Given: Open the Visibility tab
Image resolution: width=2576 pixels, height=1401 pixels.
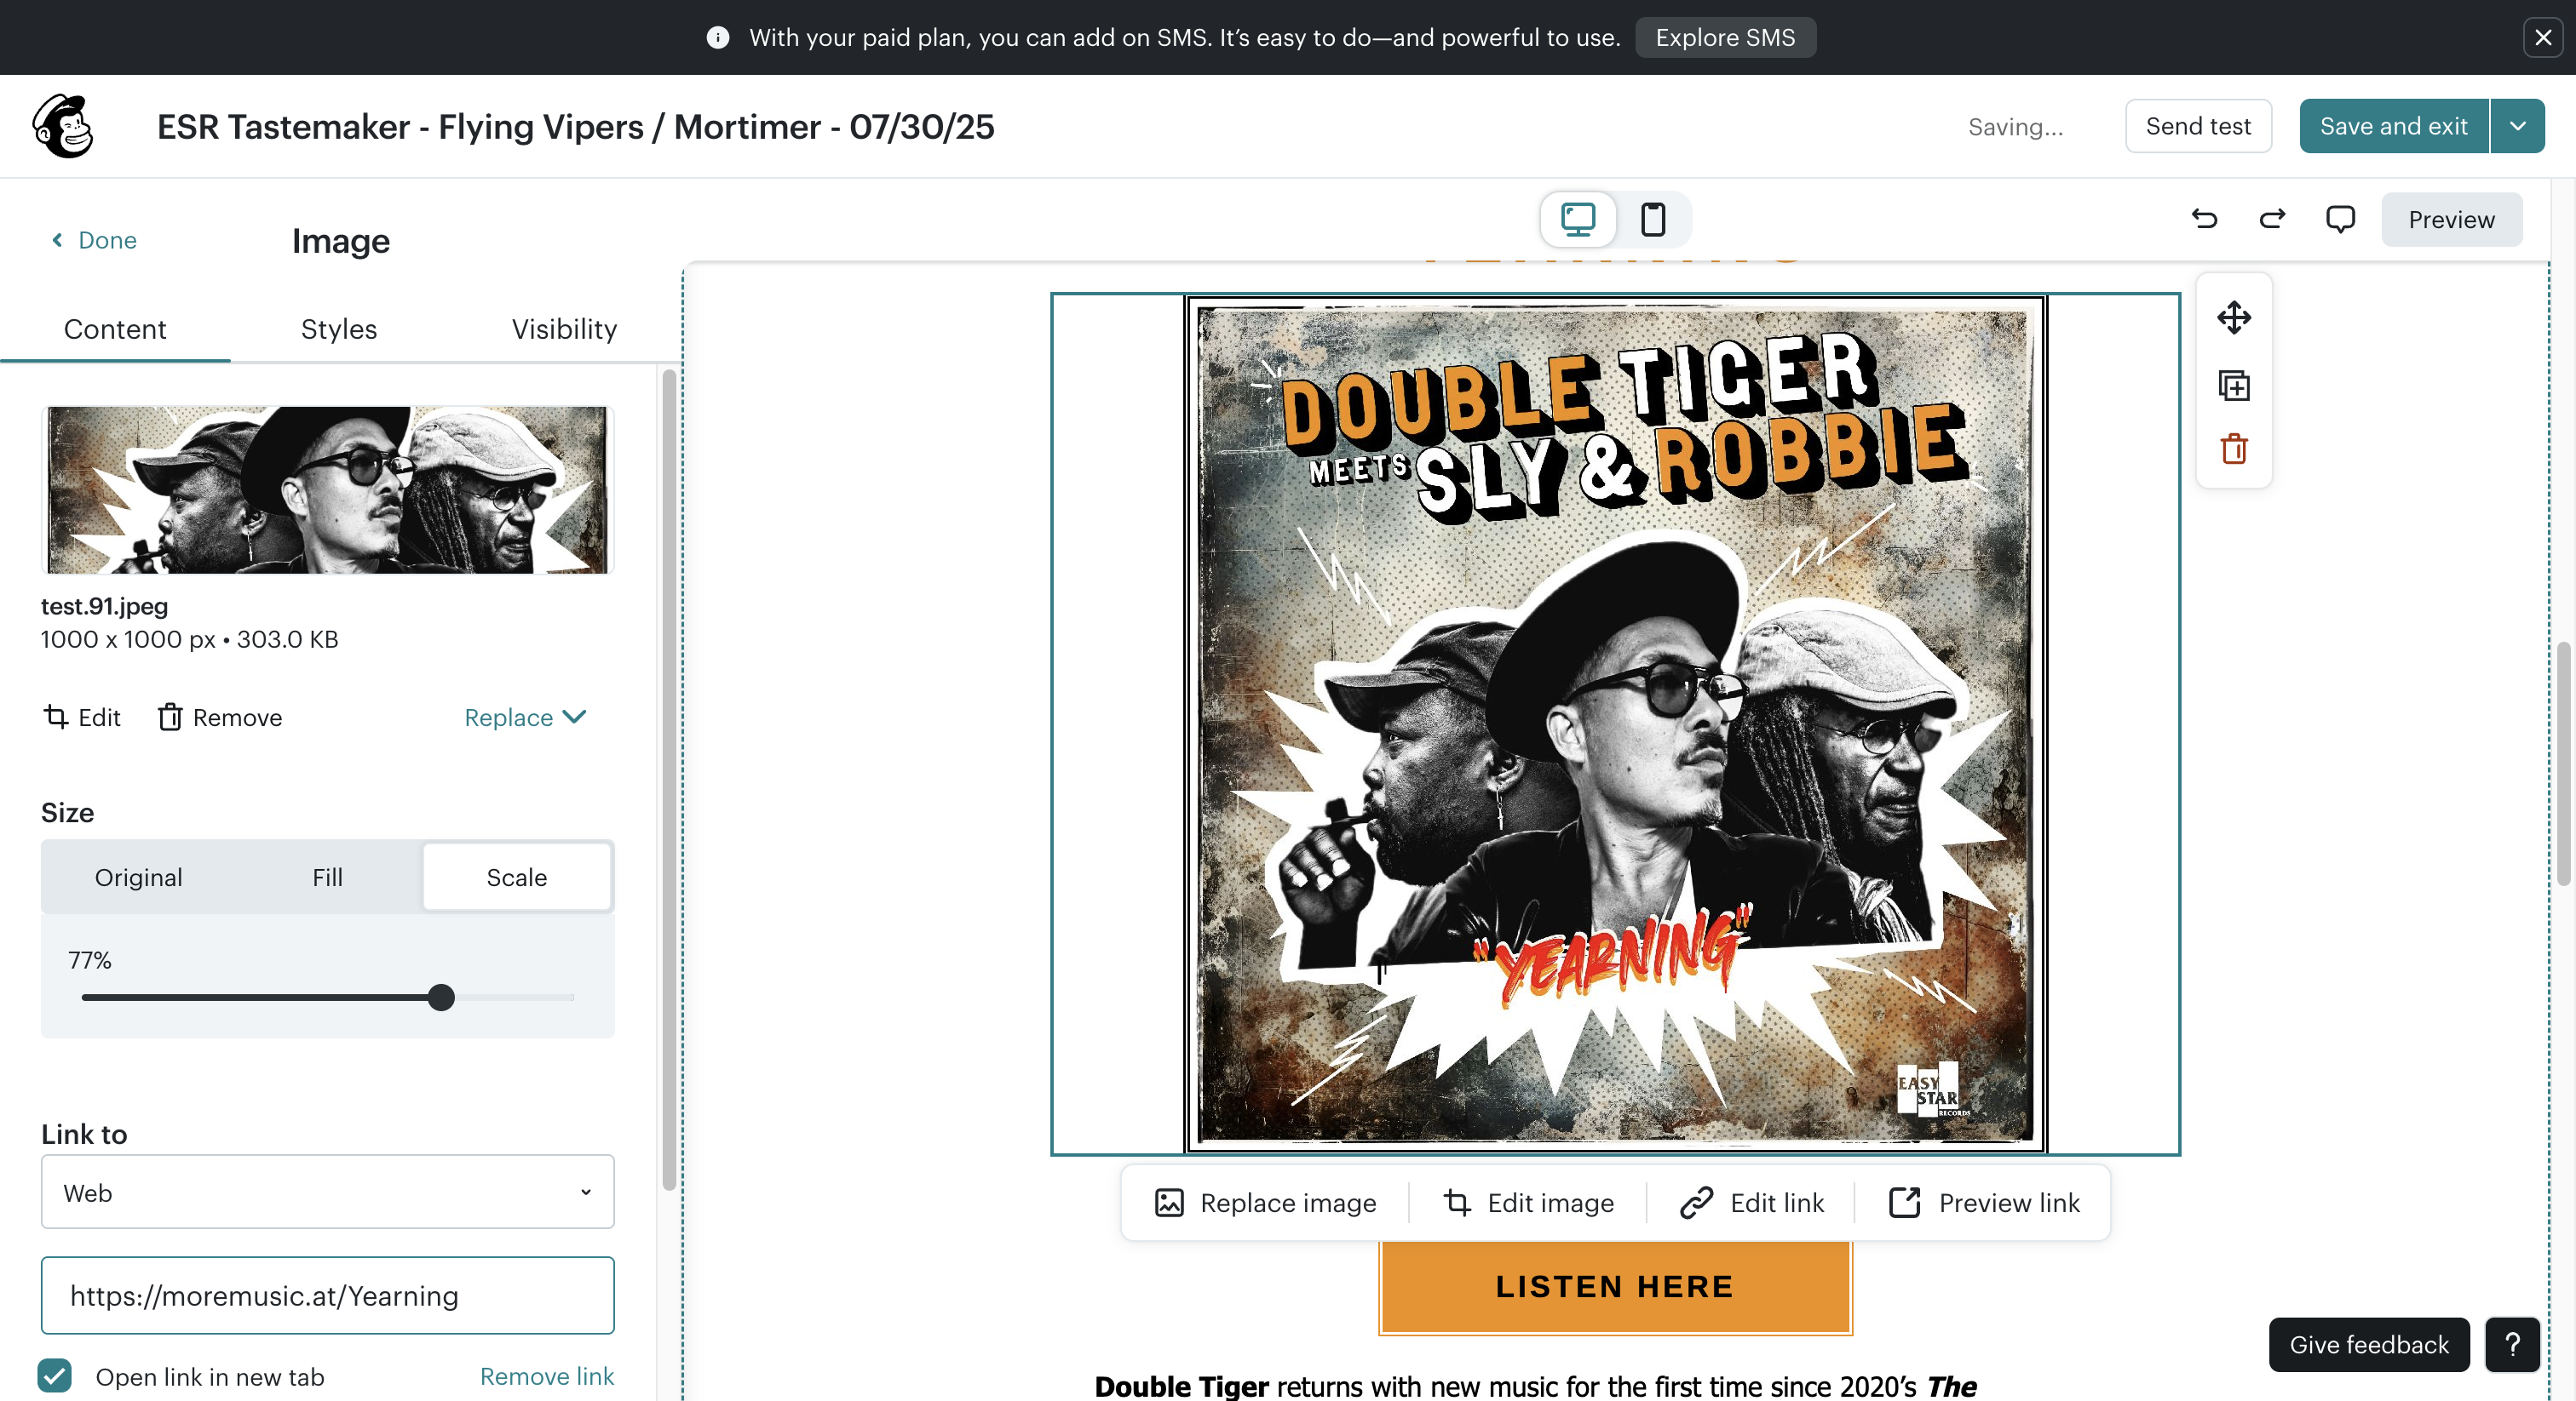Looking at the screenshot, I should [x=564, y=329].
